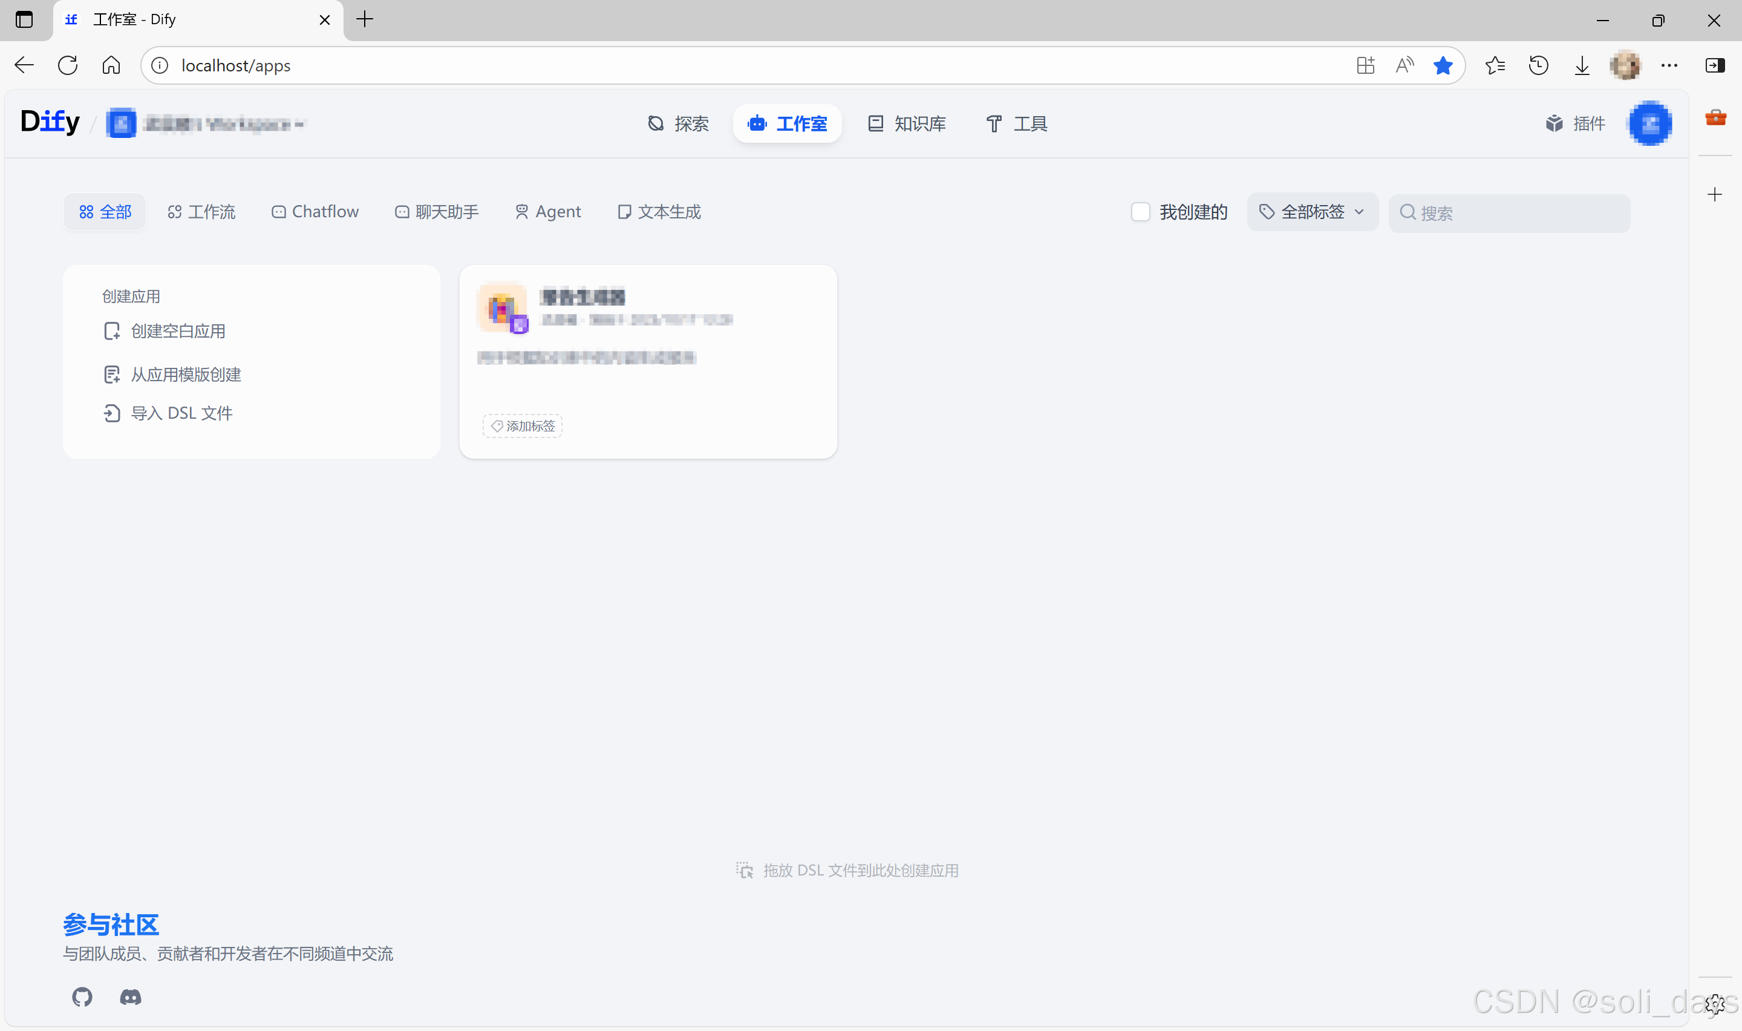Screen dimensions: 1742x1031
Task: Click the 创建应用 label
Action: [x=131, y=296]
